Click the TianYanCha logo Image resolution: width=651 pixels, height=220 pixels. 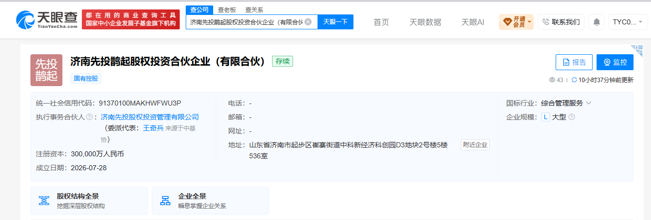[x=47, y=19]
